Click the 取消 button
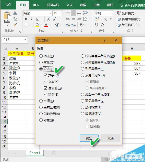 point(111,138)
